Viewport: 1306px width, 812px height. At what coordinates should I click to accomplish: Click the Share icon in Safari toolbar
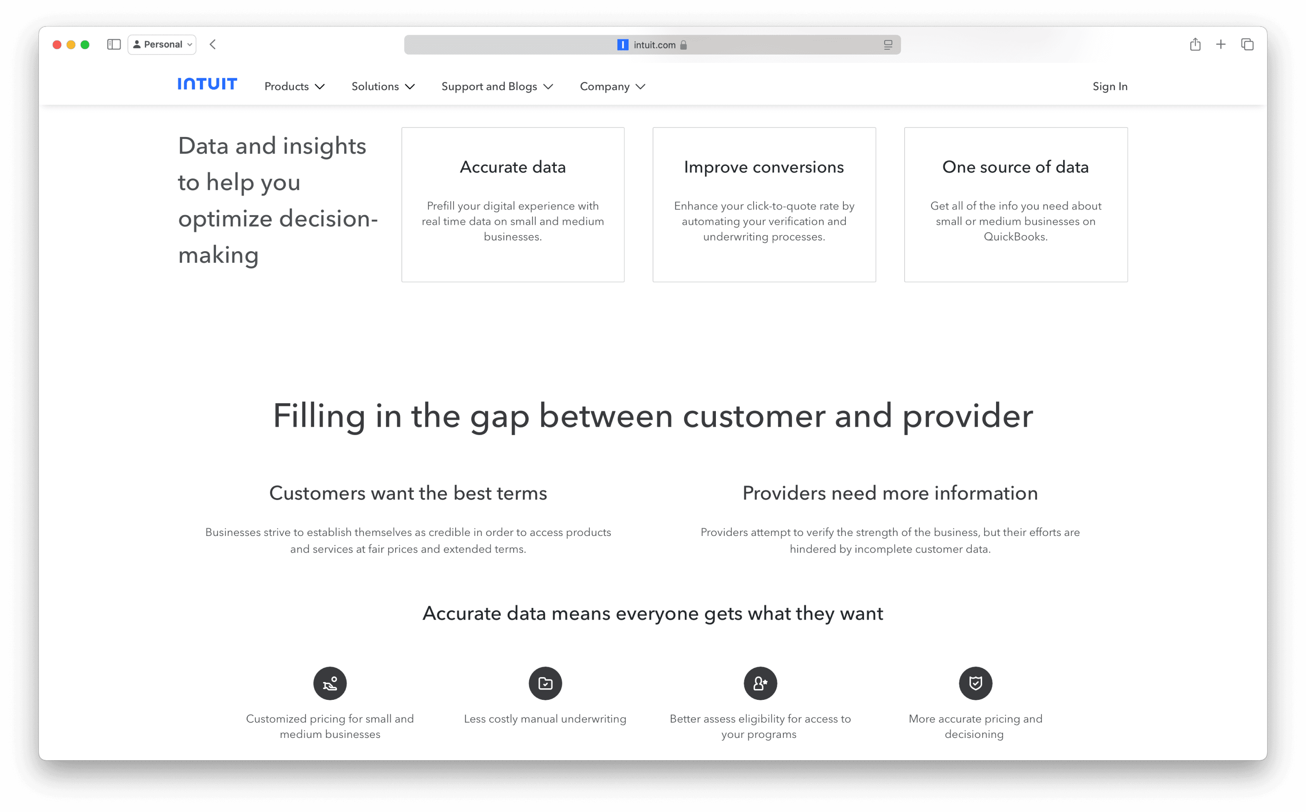[1195, 45]
